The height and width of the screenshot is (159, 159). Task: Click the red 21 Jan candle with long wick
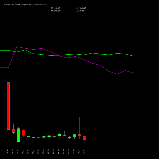pos(79,135)
